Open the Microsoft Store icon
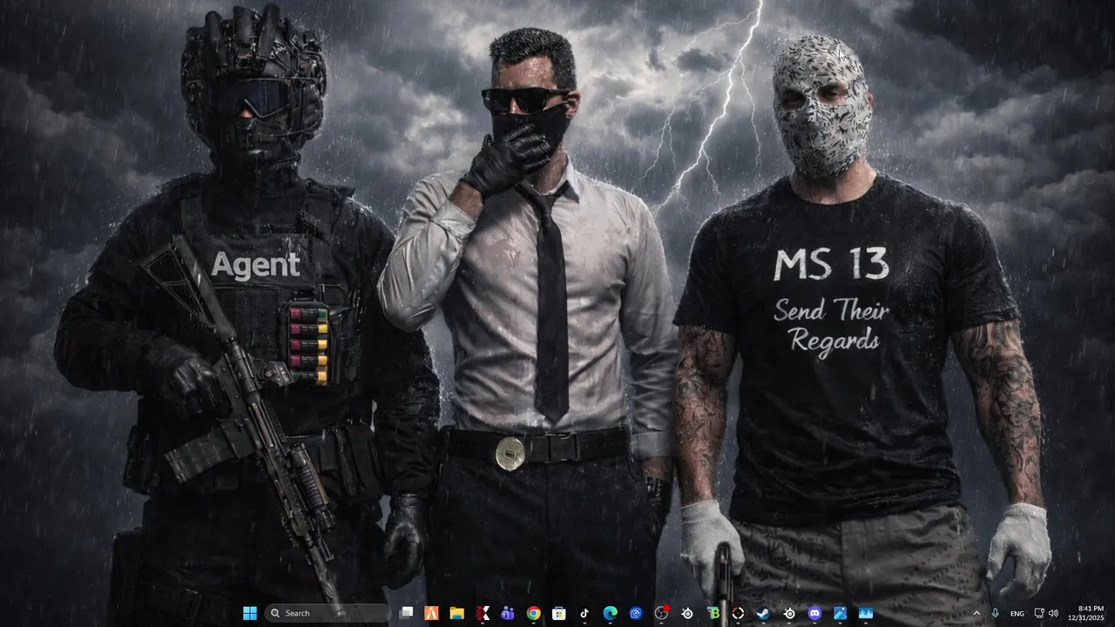This screenshot has width=1115, height=627. tap(558, 613)
